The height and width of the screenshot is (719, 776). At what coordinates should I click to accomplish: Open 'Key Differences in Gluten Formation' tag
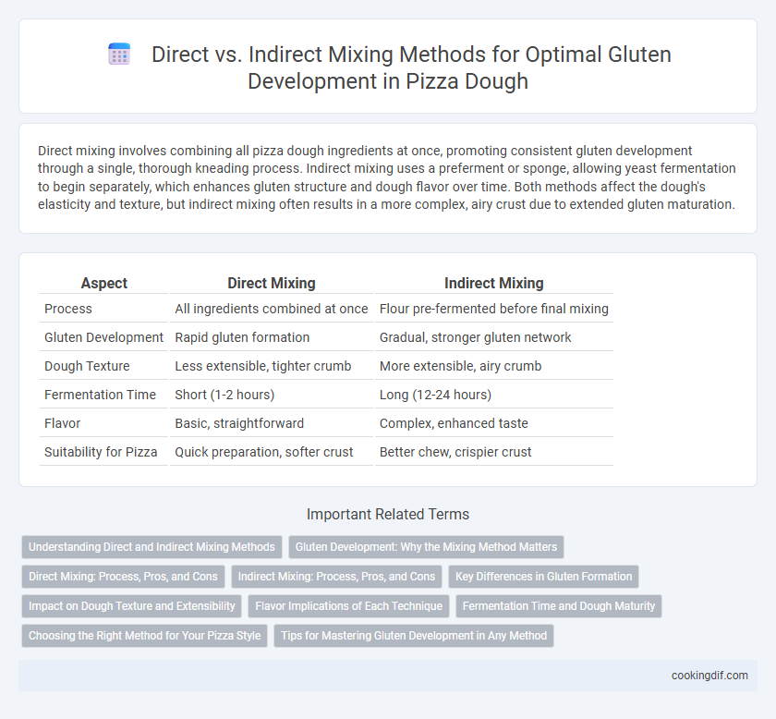tap(543, 577)
